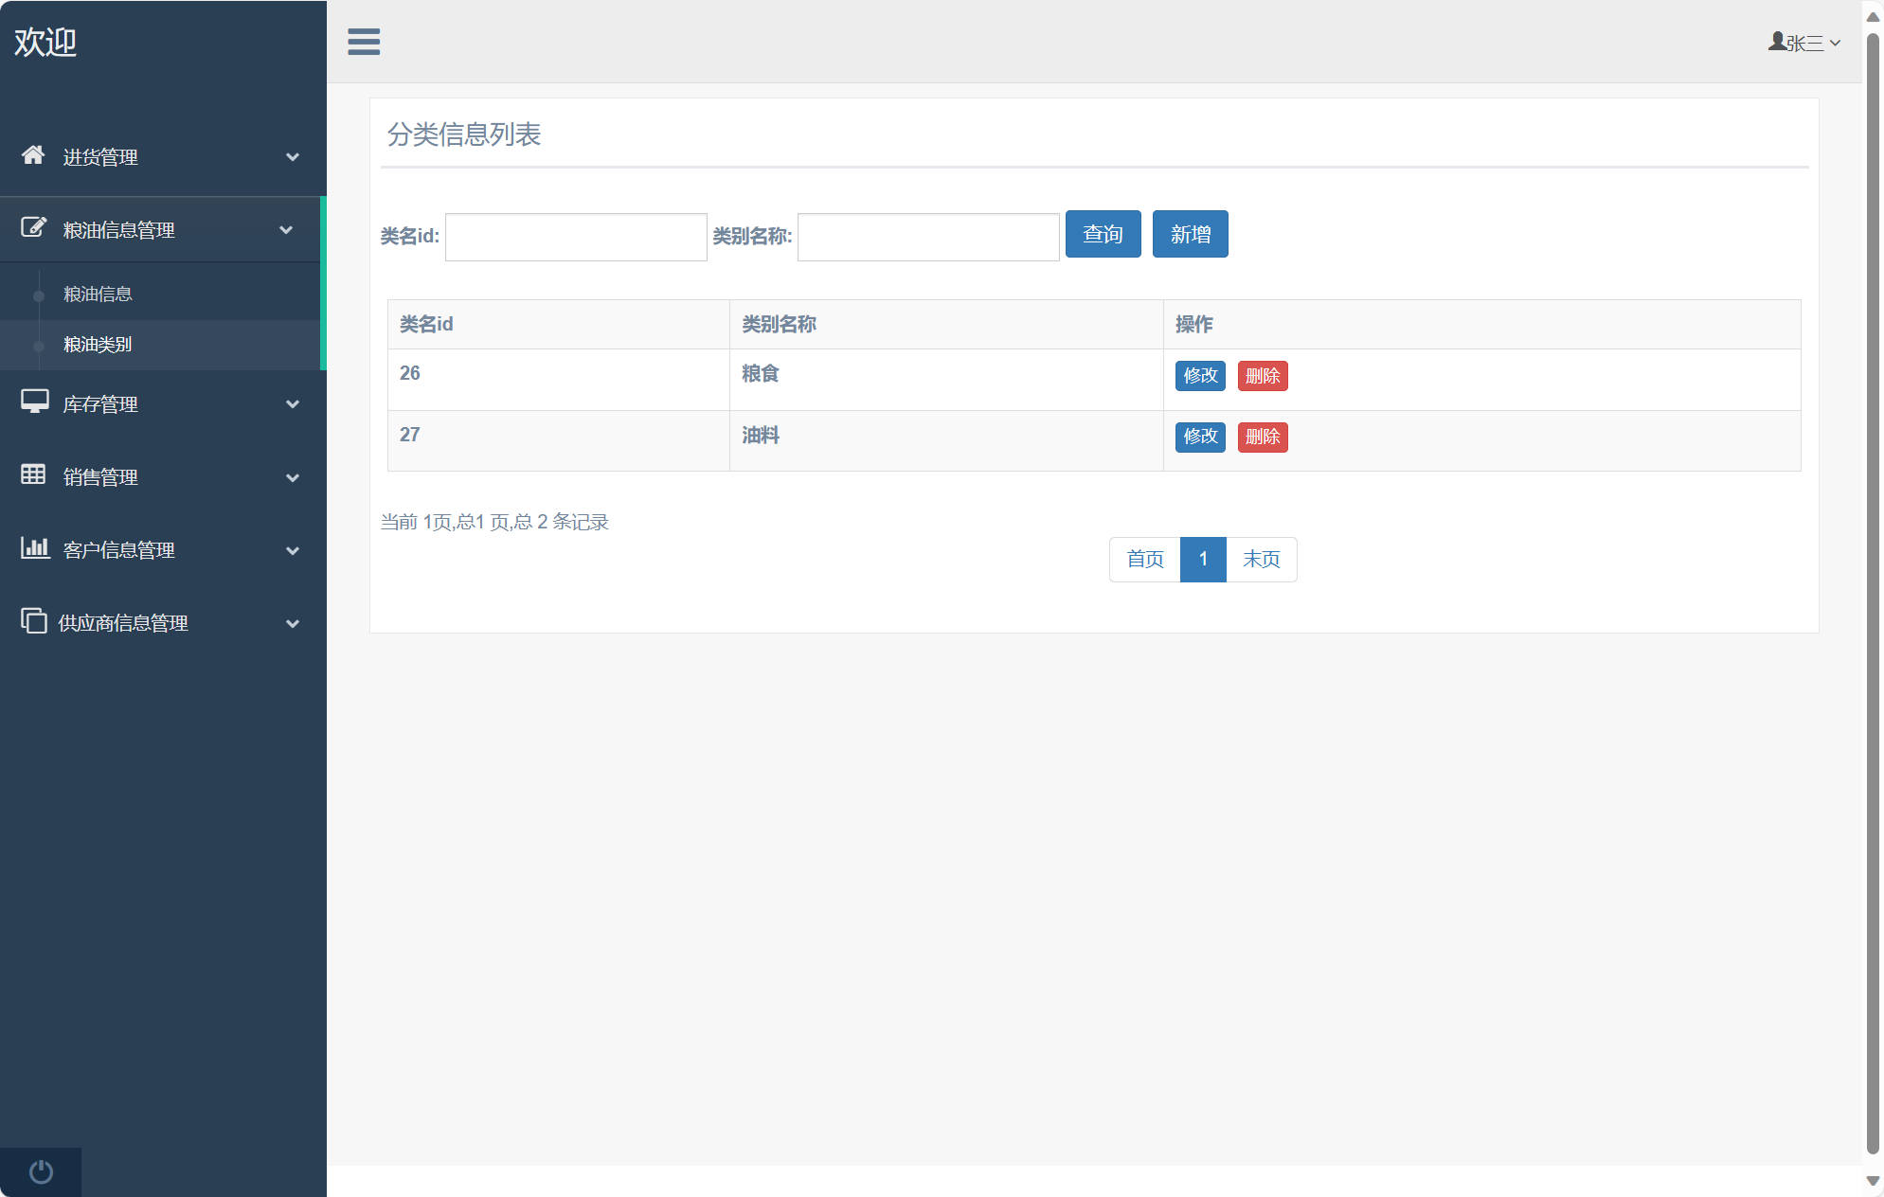
Task: Click the hamburger menu icon
Action: tap(364, 42)
